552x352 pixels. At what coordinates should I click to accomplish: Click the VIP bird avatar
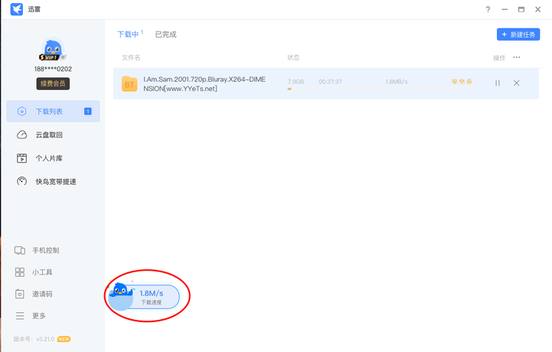(x=52, y=51)
